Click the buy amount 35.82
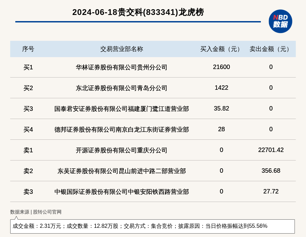Image resolution: width=306 pixels, height=237 pixels. [x=221, y=108]
